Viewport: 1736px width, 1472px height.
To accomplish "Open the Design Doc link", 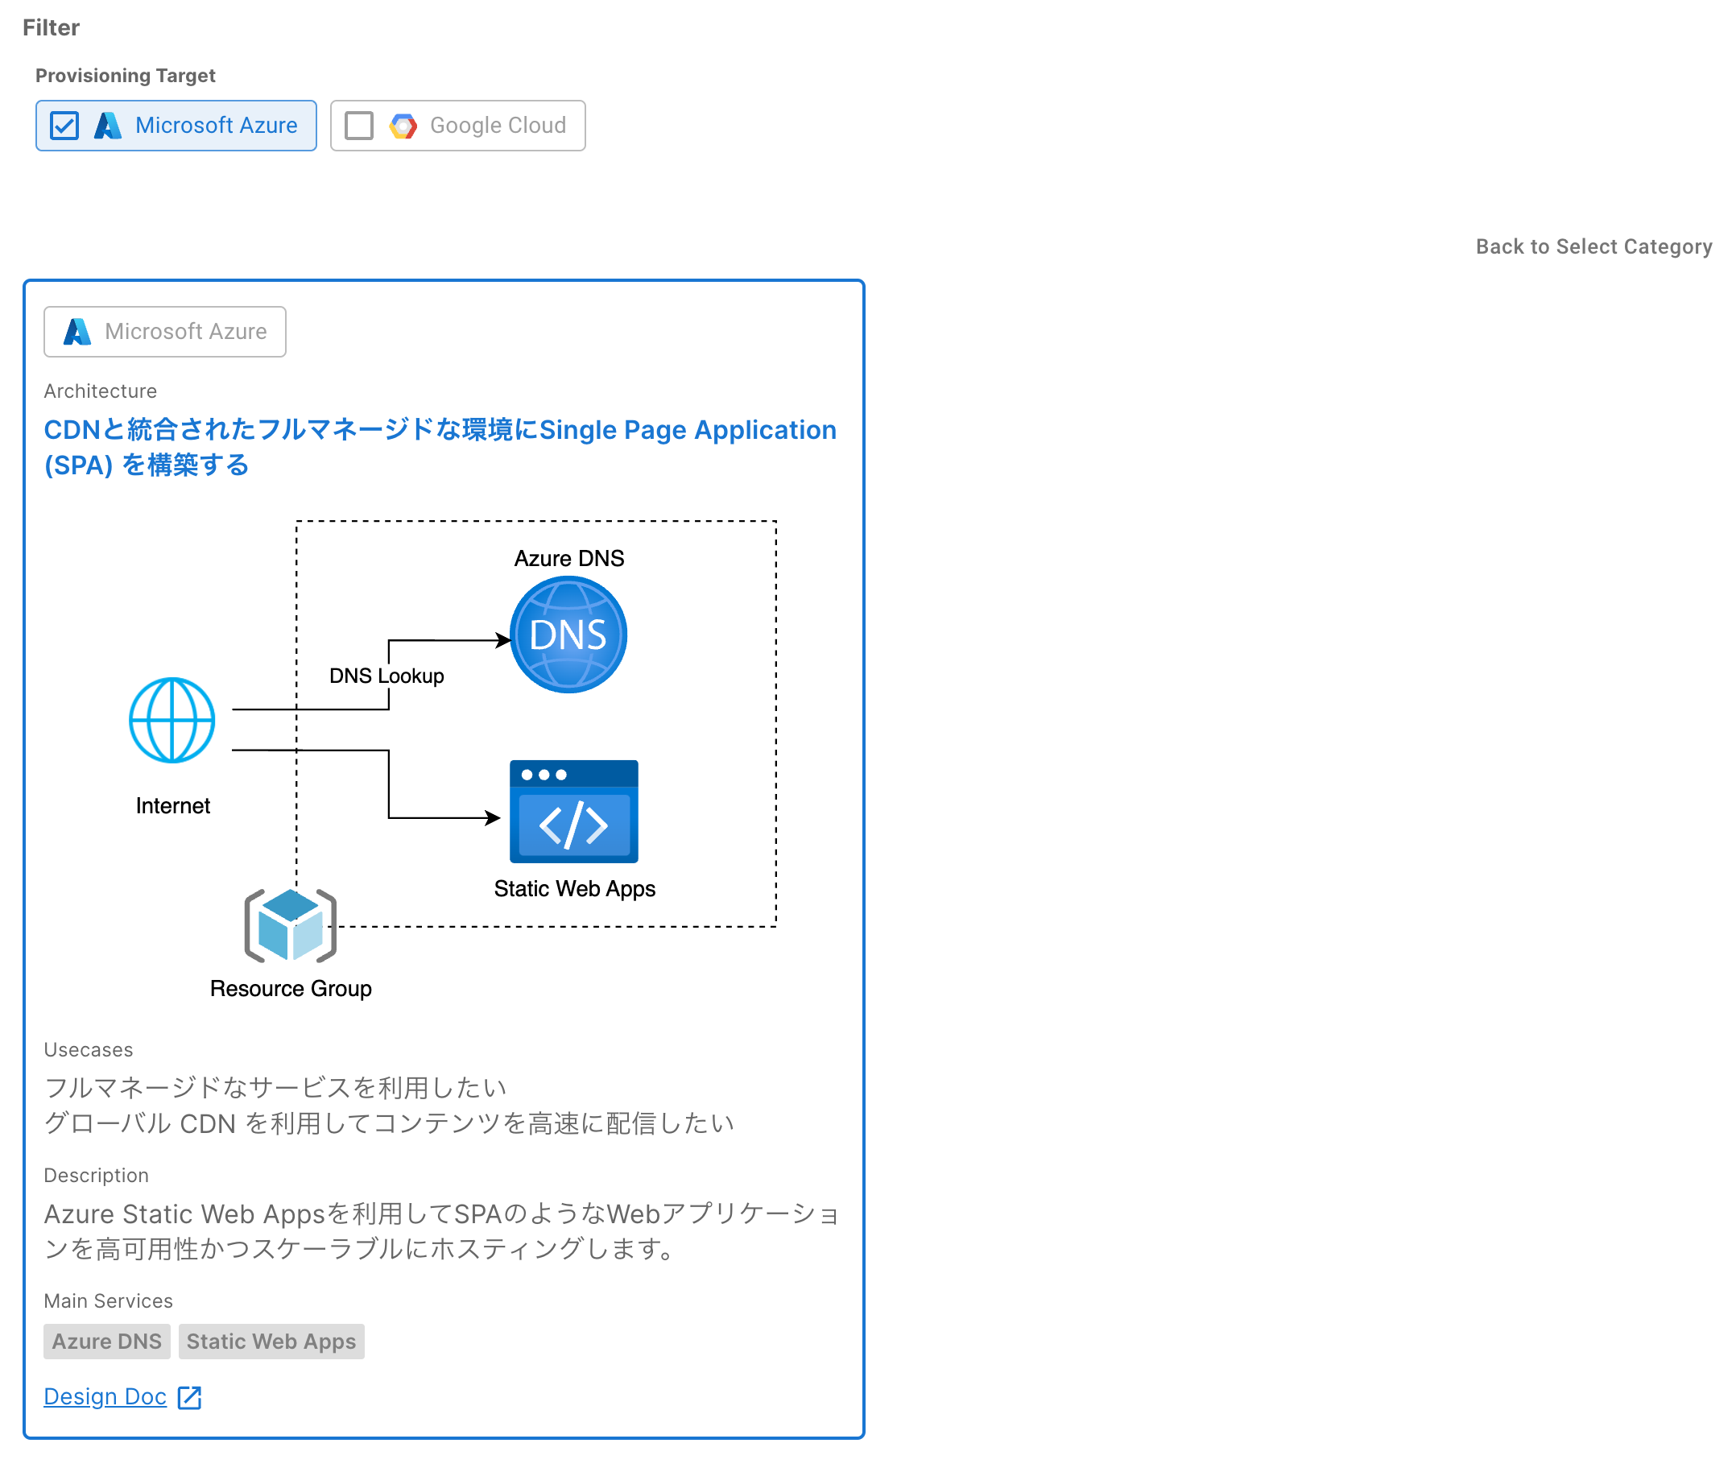I will [105, 1398].
